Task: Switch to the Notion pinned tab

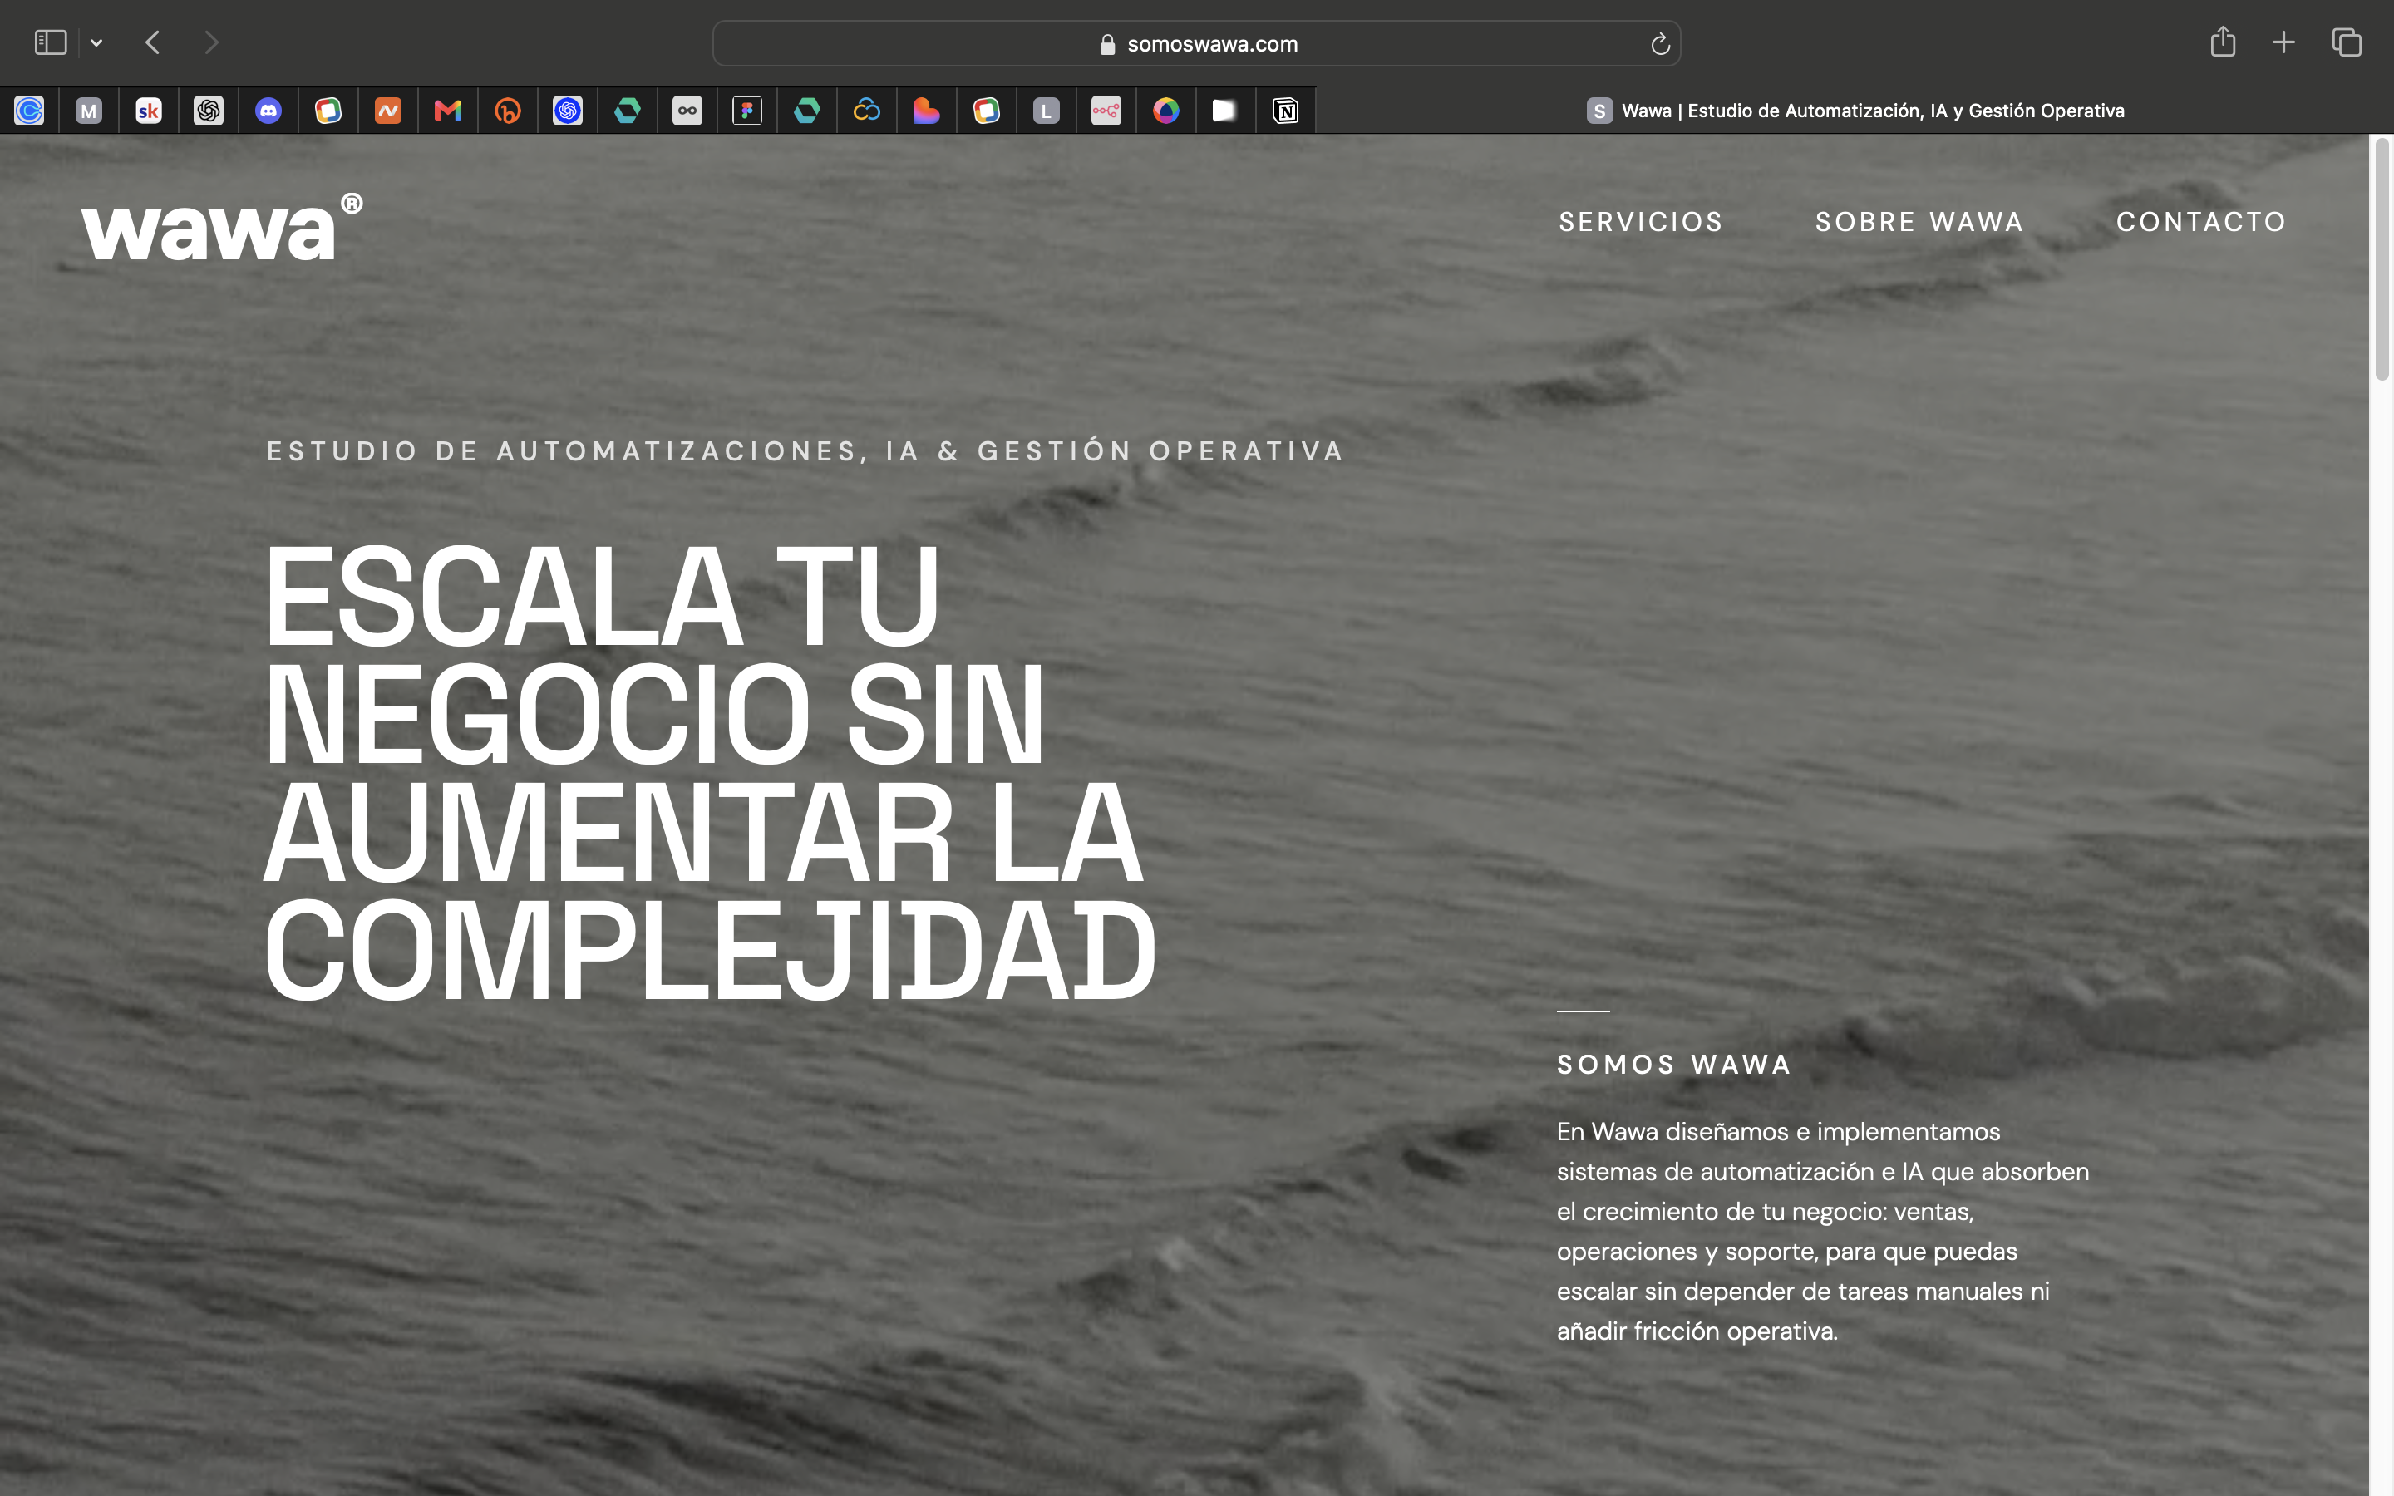Action: (x=1285, y=110)
